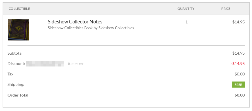Screen dimensions: 252x111
Task: Click the Sideshow Collectibles Book subtitle text
Action: click(91, 28)
